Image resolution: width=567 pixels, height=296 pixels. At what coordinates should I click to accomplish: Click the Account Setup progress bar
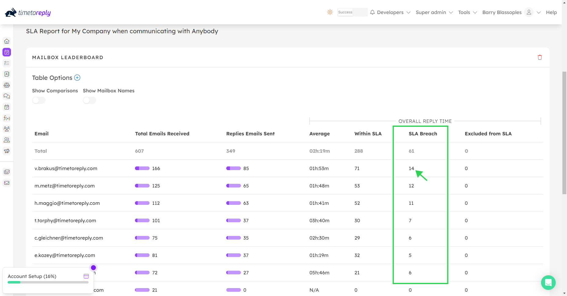click(48, 282)
